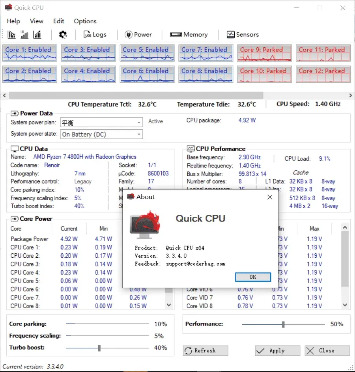This screenshot has width=355, height=372.
Task: Open the Logs toolbar item
Action: 95,35
